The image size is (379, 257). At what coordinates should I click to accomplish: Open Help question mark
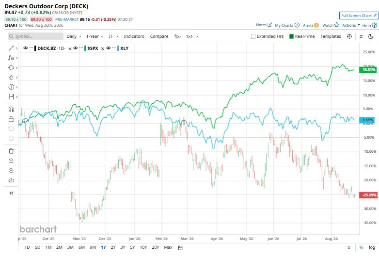(x=375, y=25)
